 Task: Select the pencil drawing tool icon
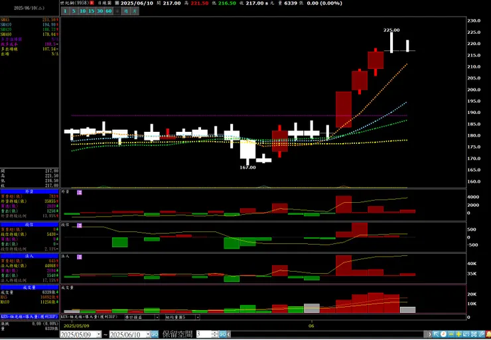point(481,335)
